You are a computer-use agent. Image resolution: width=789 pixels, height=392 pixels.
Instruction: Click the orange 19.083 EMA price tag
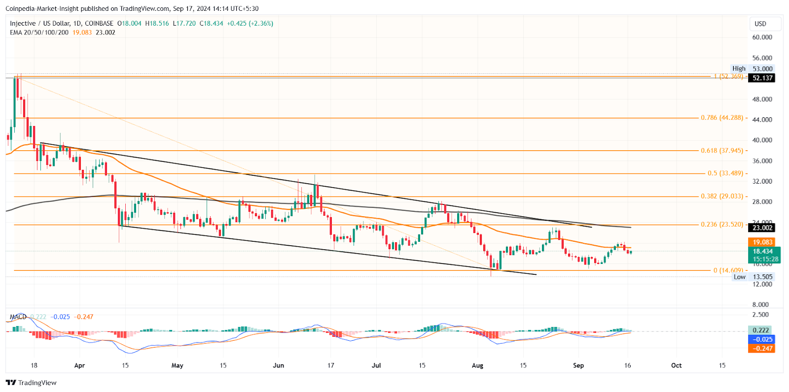coord(761,242)
